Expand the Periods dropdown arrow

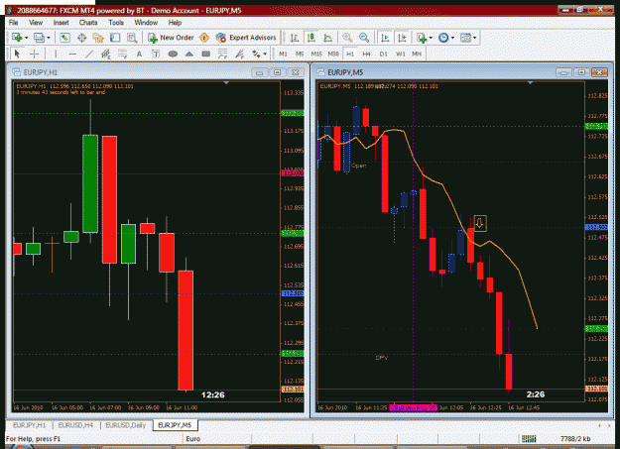click(452, 38)
